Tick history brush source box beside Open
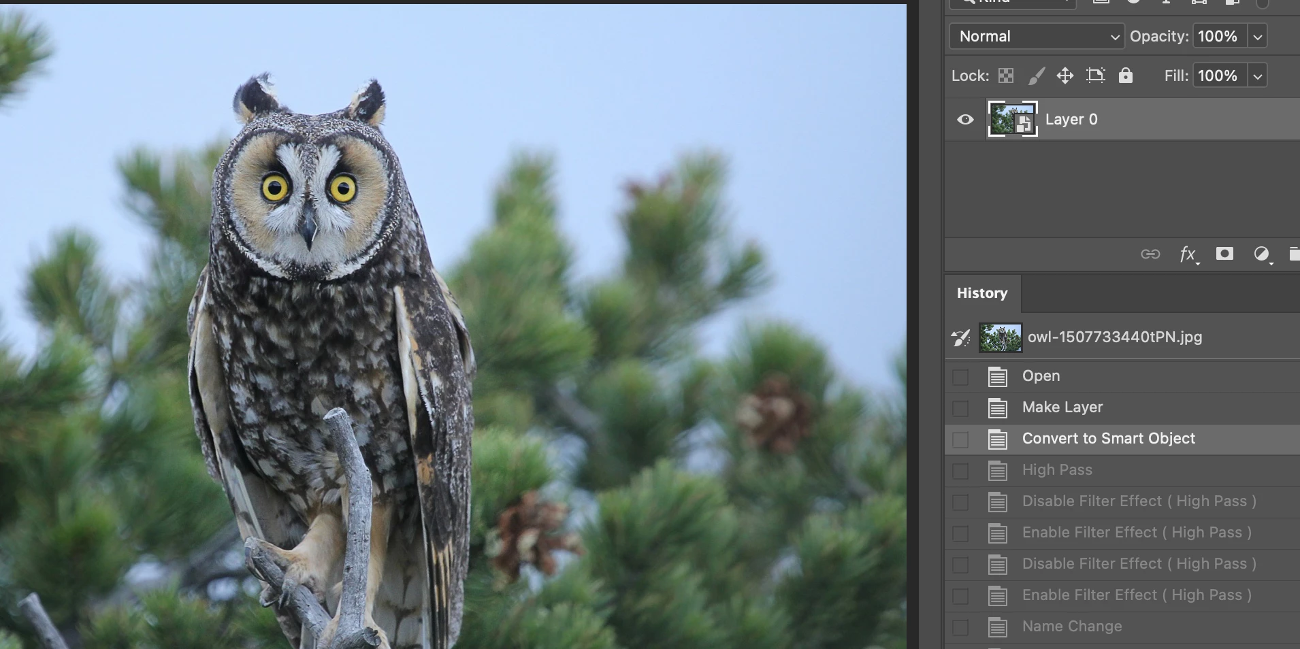 tap(960, 377)
